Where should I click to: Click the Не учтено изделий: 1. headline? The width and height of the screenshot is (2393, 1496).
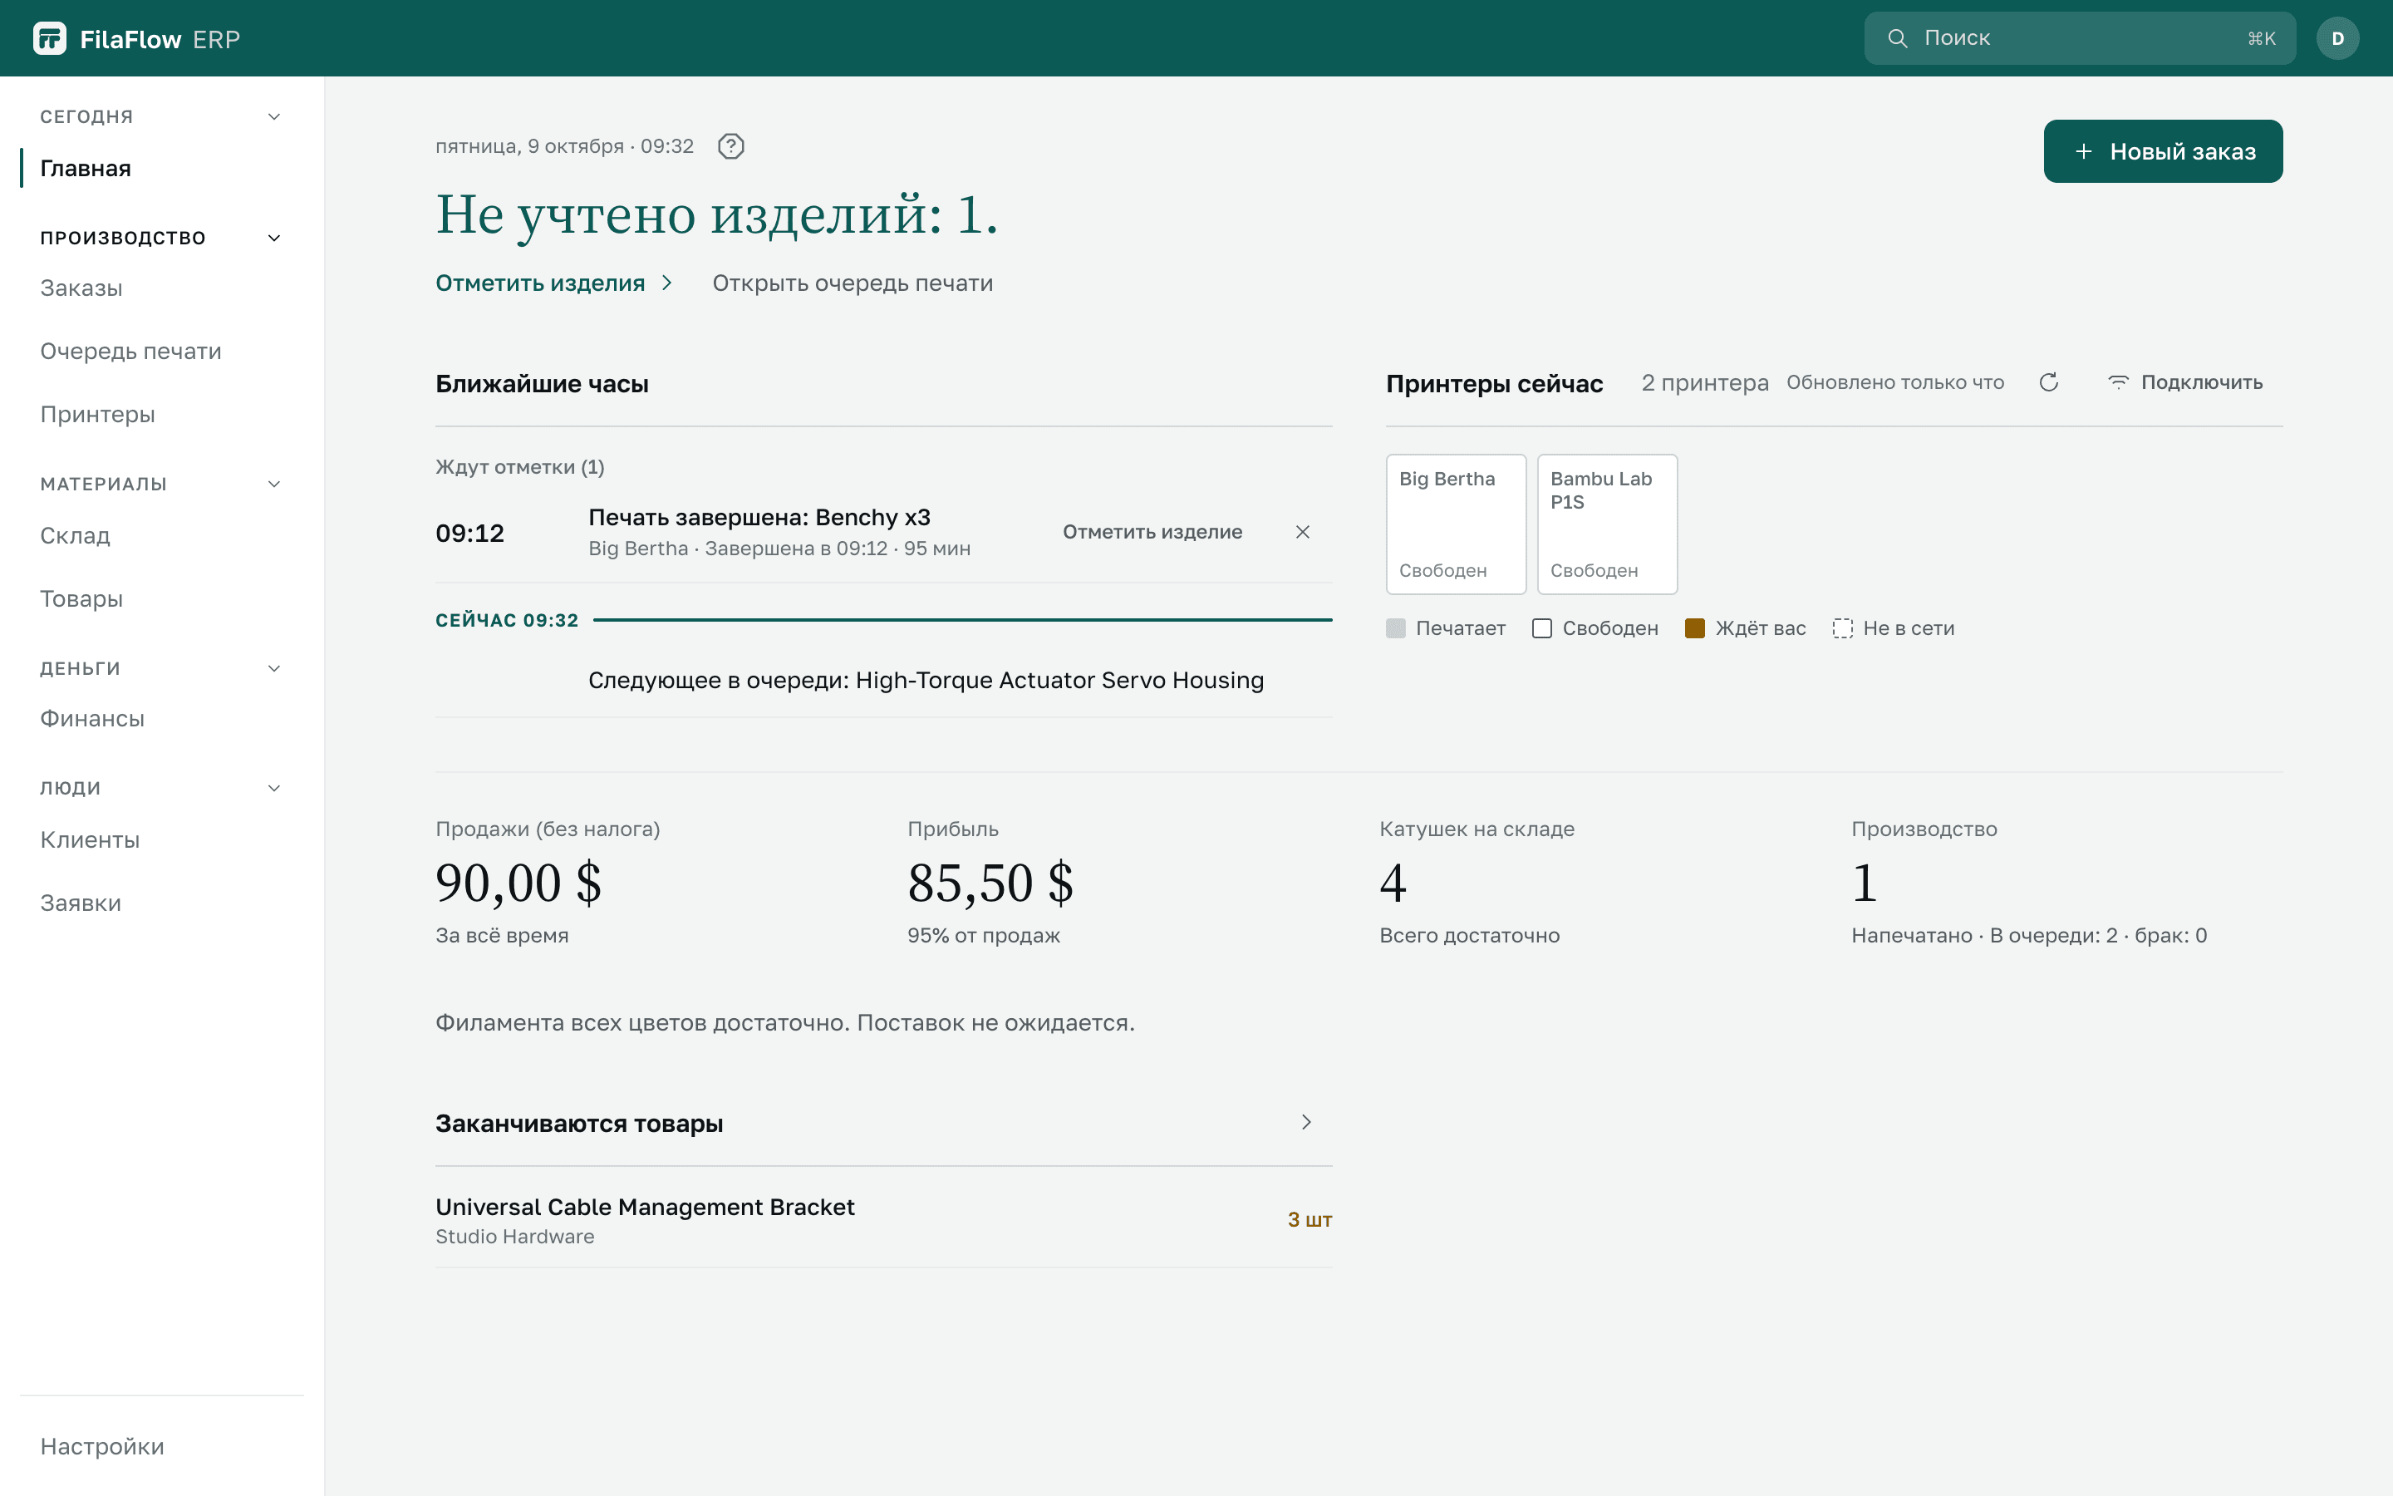tap(717, 214)
